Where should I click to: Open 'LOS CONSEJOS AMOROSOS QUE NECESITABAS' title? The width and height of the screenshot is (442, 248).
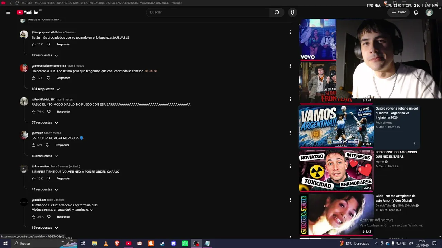tap(396, 154)
